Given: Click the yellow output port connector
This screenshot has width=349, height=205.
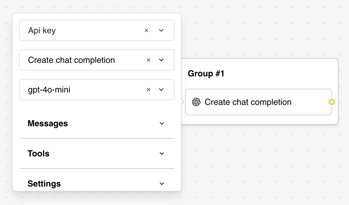Looking at the screenshot, I should [332, 102].
